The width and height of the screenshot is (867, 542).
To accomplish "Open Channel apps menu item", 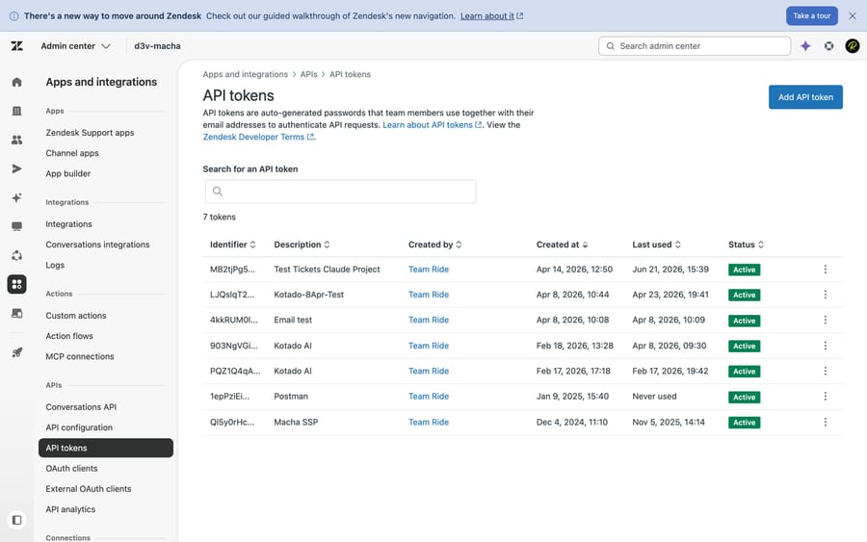I will point(72,153).
